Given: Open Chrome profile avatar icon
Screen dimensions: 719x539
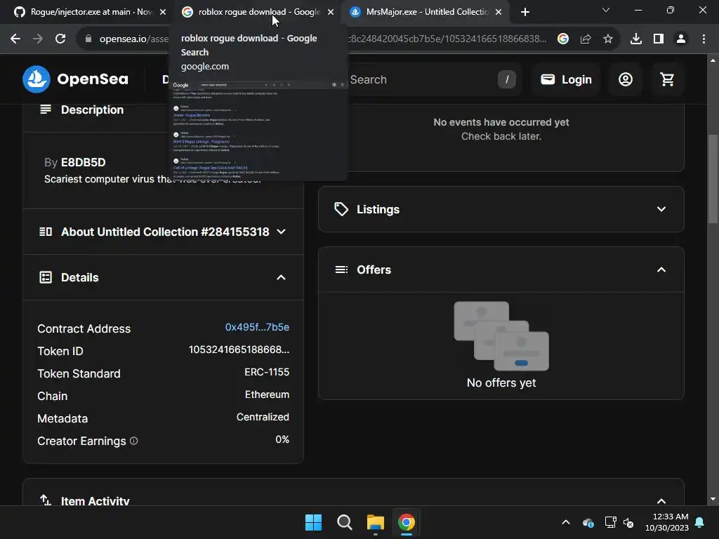Looking at the screenshot, I should 681,39.
